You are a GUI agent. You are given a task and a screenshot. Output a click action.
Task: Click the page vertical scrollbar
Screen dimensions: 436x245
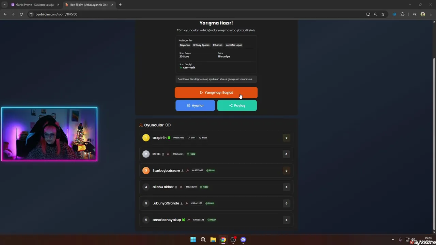(x=434, y=145)
